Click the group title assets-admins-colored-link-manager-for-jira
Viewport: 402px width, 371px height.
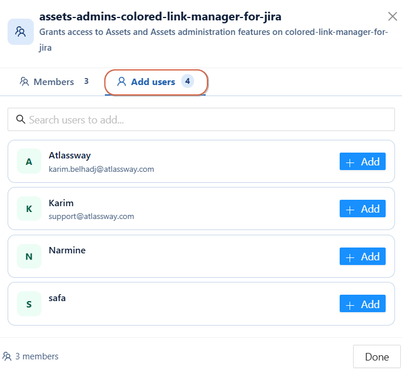pyautogui.click(x=160, y=16)
